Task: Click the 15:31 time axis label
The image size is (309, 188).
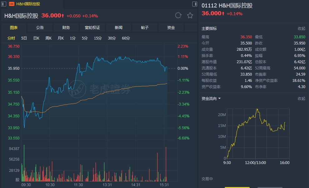Action: click(x=164, y=185)
